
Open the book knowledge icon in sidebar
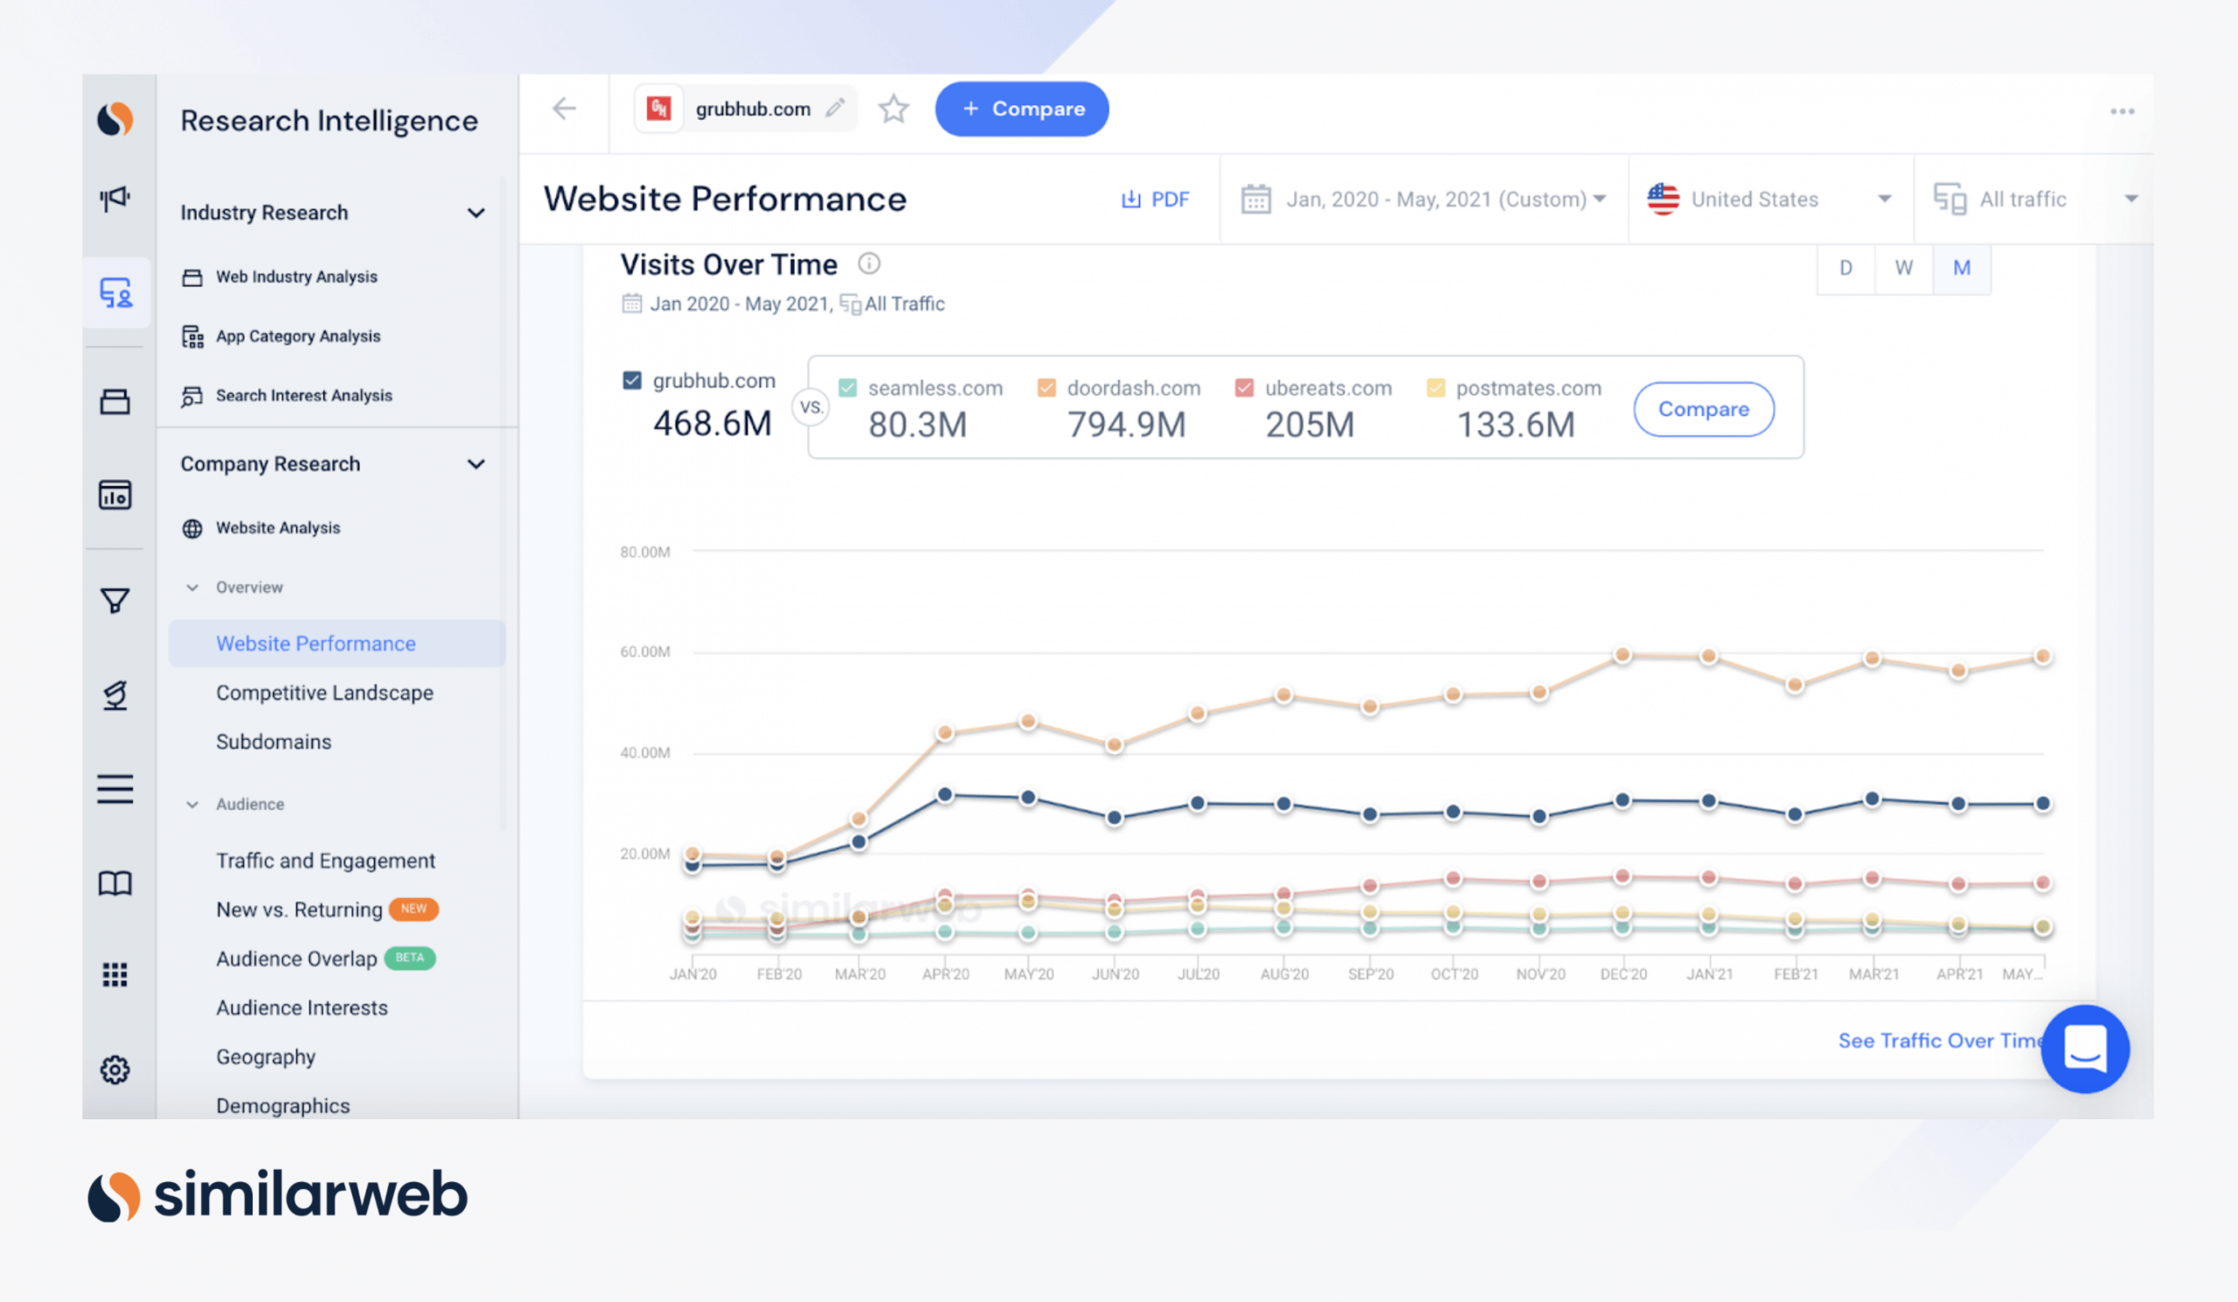115,884
